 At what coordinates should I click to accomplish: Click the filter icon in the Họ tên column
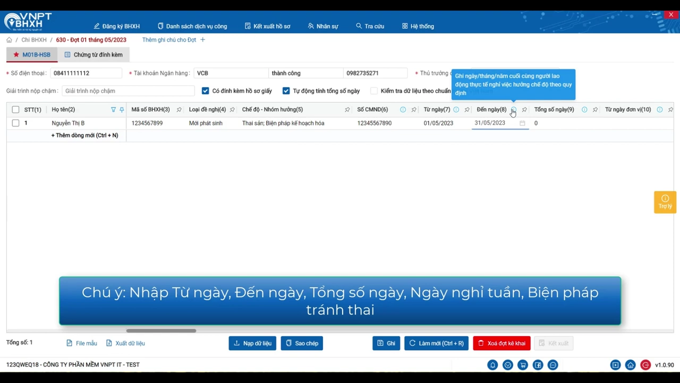click(x=113, y=110)
